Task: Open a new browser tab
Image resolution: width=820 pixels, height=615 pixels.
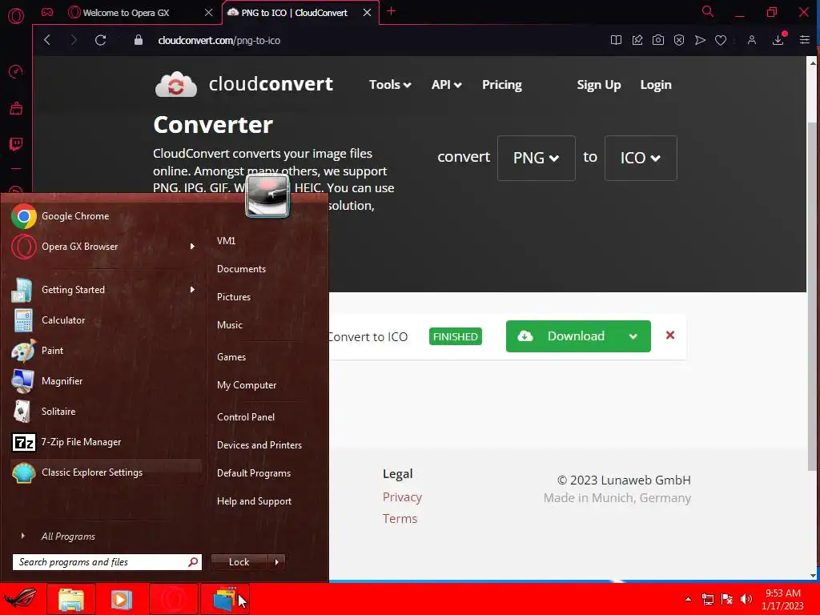Action: pyautogui.click(x=391, y=11)
